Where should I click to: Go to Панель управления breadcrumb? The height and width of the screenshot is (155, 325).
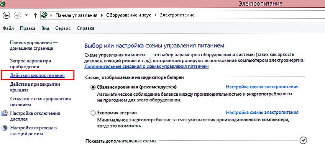point(76,15)
